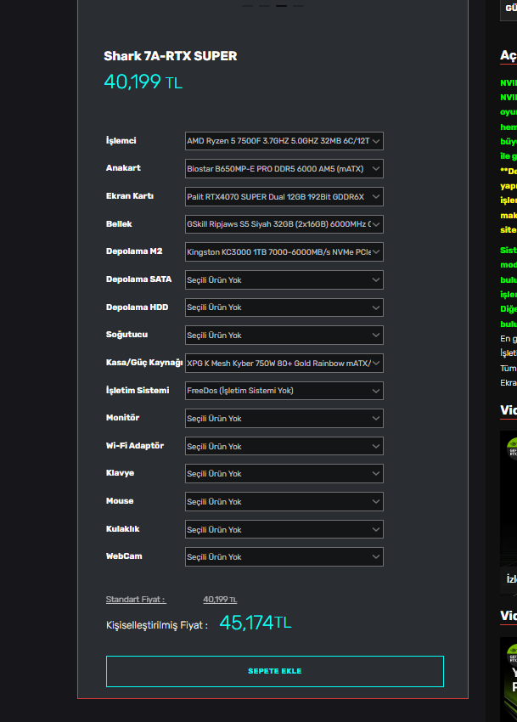Expand the Depolama M2 dropdown
517x722 pixels.
(284, 252)
